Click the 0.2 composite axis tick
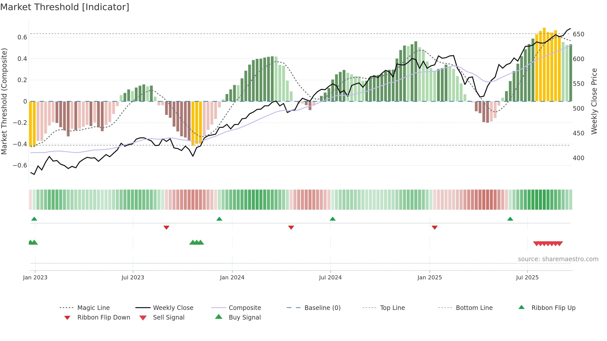The width and height of the screenshot is (607, 341). 22,80
